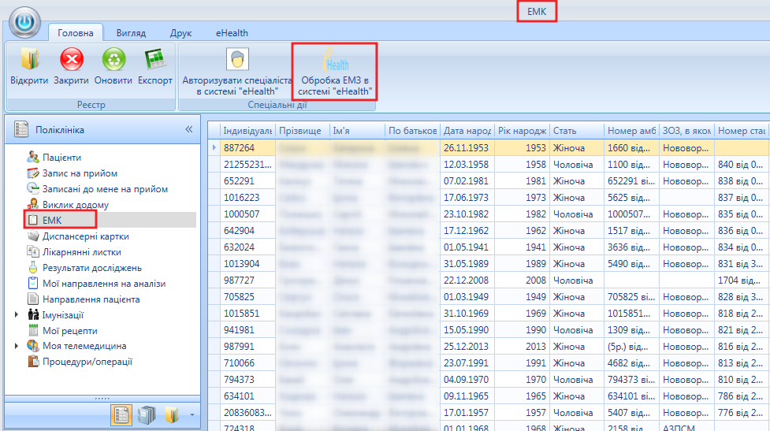Click birth date 15.05.1990 cell
Screen dimensions: 770x431
(466, 330)
